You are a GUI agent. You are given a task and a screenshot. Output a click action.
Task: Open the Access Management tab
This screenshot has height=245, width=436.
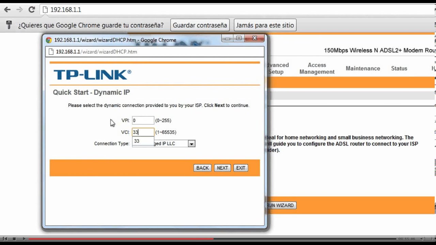[x=317, y=68]
